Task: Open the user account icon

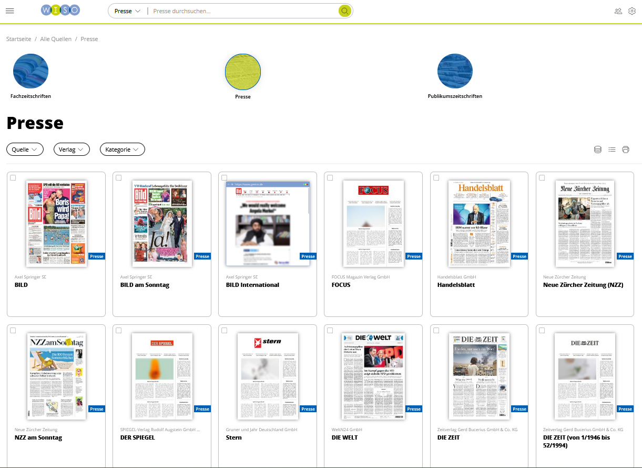Action: 618,11
